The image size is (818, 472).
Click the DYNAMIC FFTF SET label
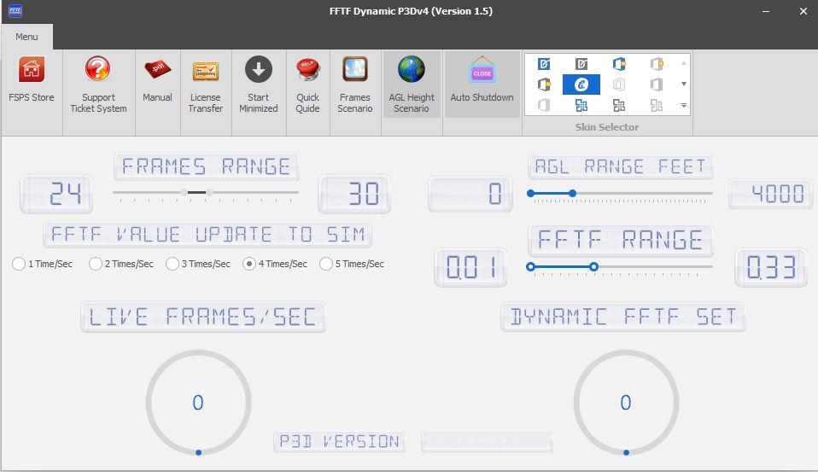pos(622,317)
